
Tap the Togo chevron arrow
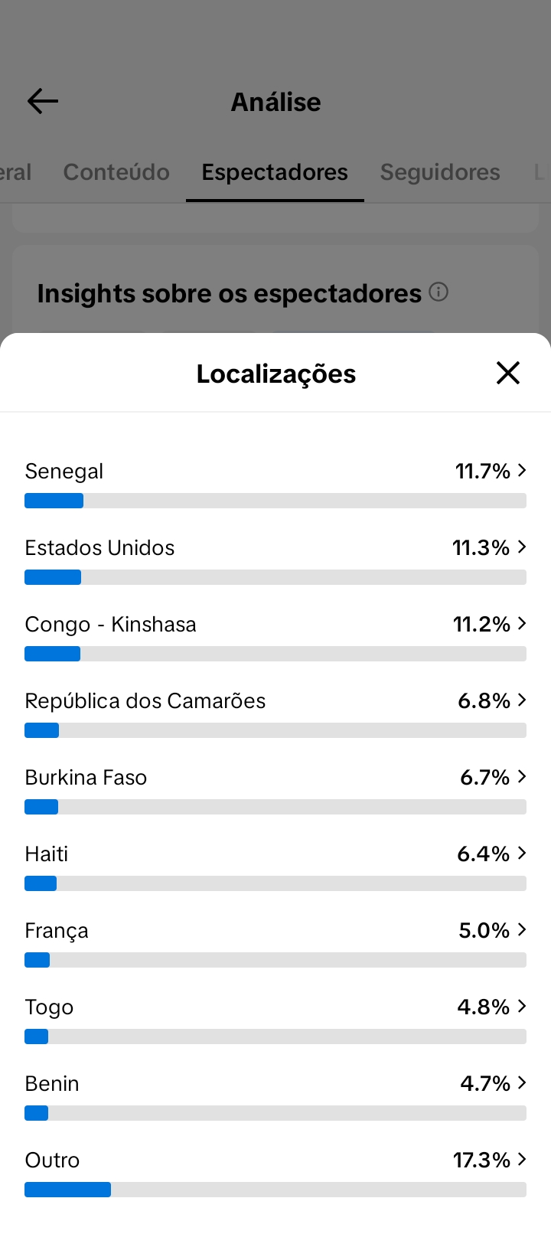(522, 1006)
